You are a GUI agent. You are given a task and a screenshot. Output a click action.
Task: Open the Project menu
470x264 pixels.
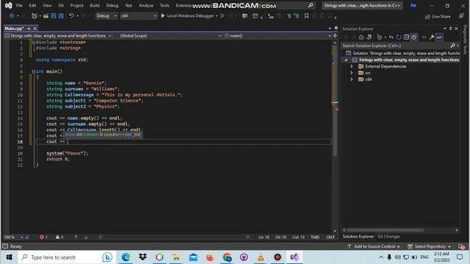[76, 5]
